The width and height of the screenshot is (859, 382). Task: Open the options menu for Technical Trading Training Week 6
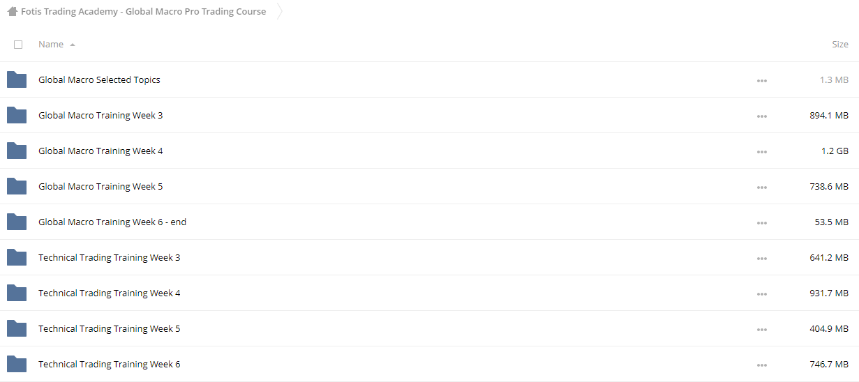(x=761, y=365)
